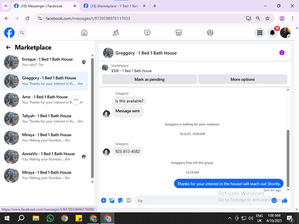Image resolution: width=299 pixels, height=224 pixels.
Task: Open the plus more actions icon in composer
Action: [x=103, y=200]
